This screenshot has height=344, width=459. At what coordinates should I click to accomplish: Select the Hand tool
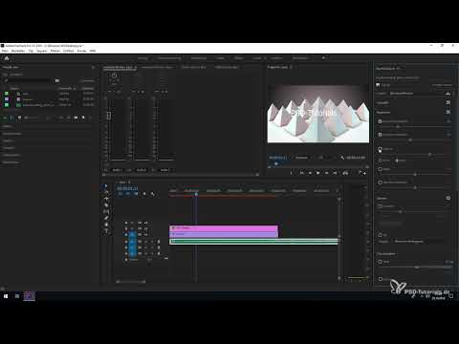tap(106, 225)
